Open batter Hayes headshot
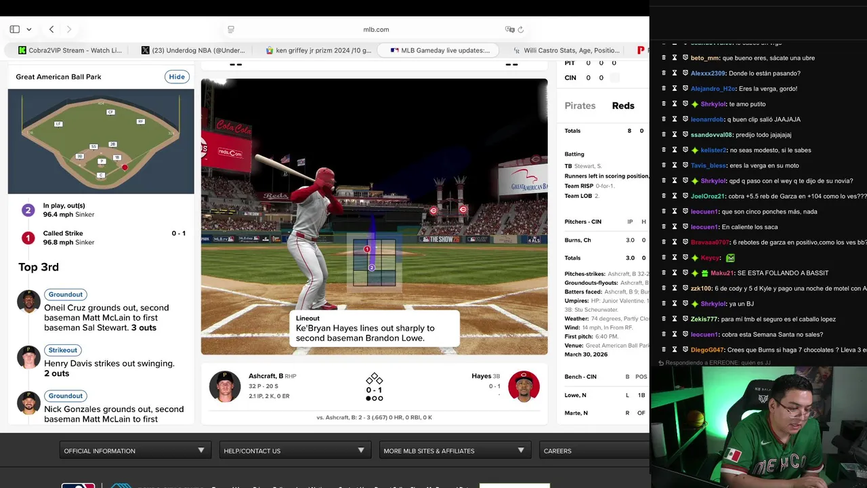Screen dimensions: 867x488 (524, 386)
